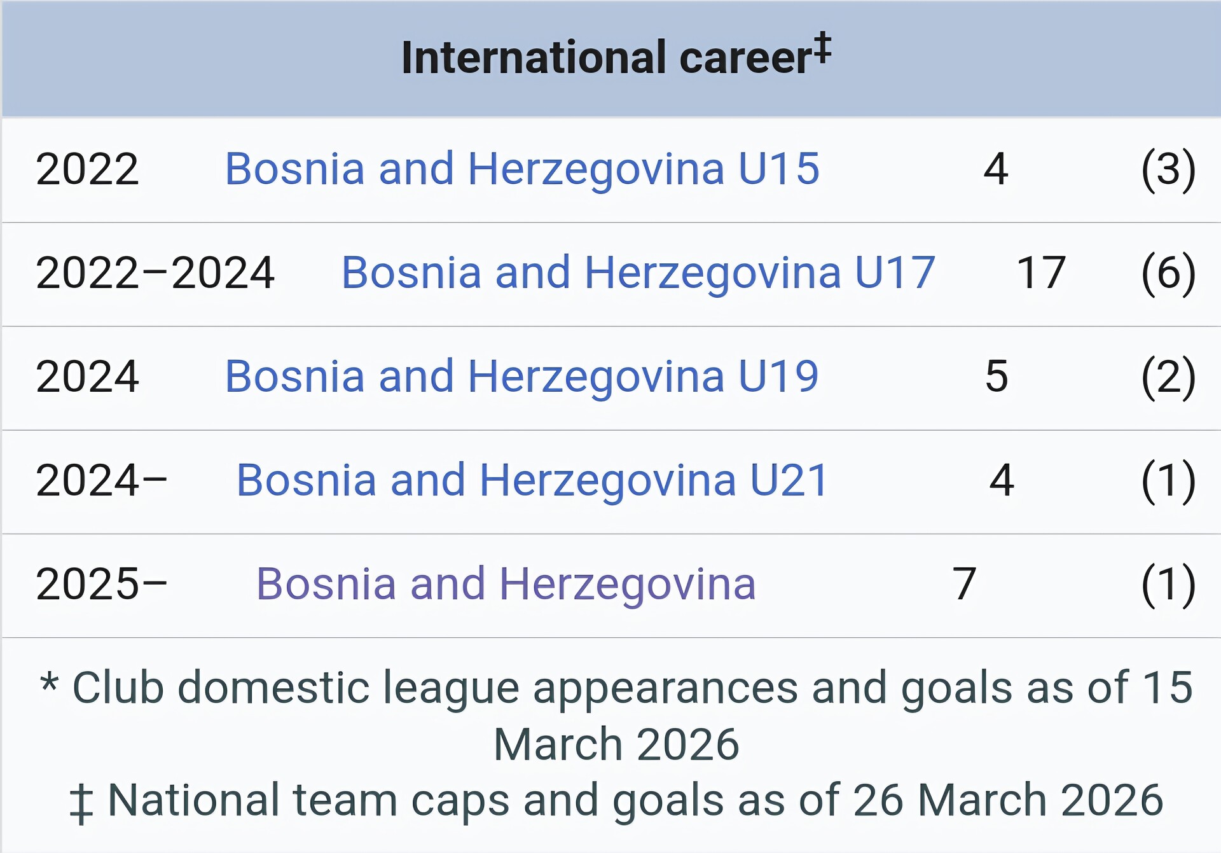Open the senior Bosnia and Herzegovina team link
The width and height of the screenshot is (1221, 853).
[506, 584]
